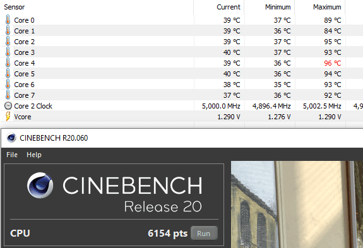The image size is (363, 248).
Task: Select the Core 3 sensor row label
Action: [x=24, y=52]
